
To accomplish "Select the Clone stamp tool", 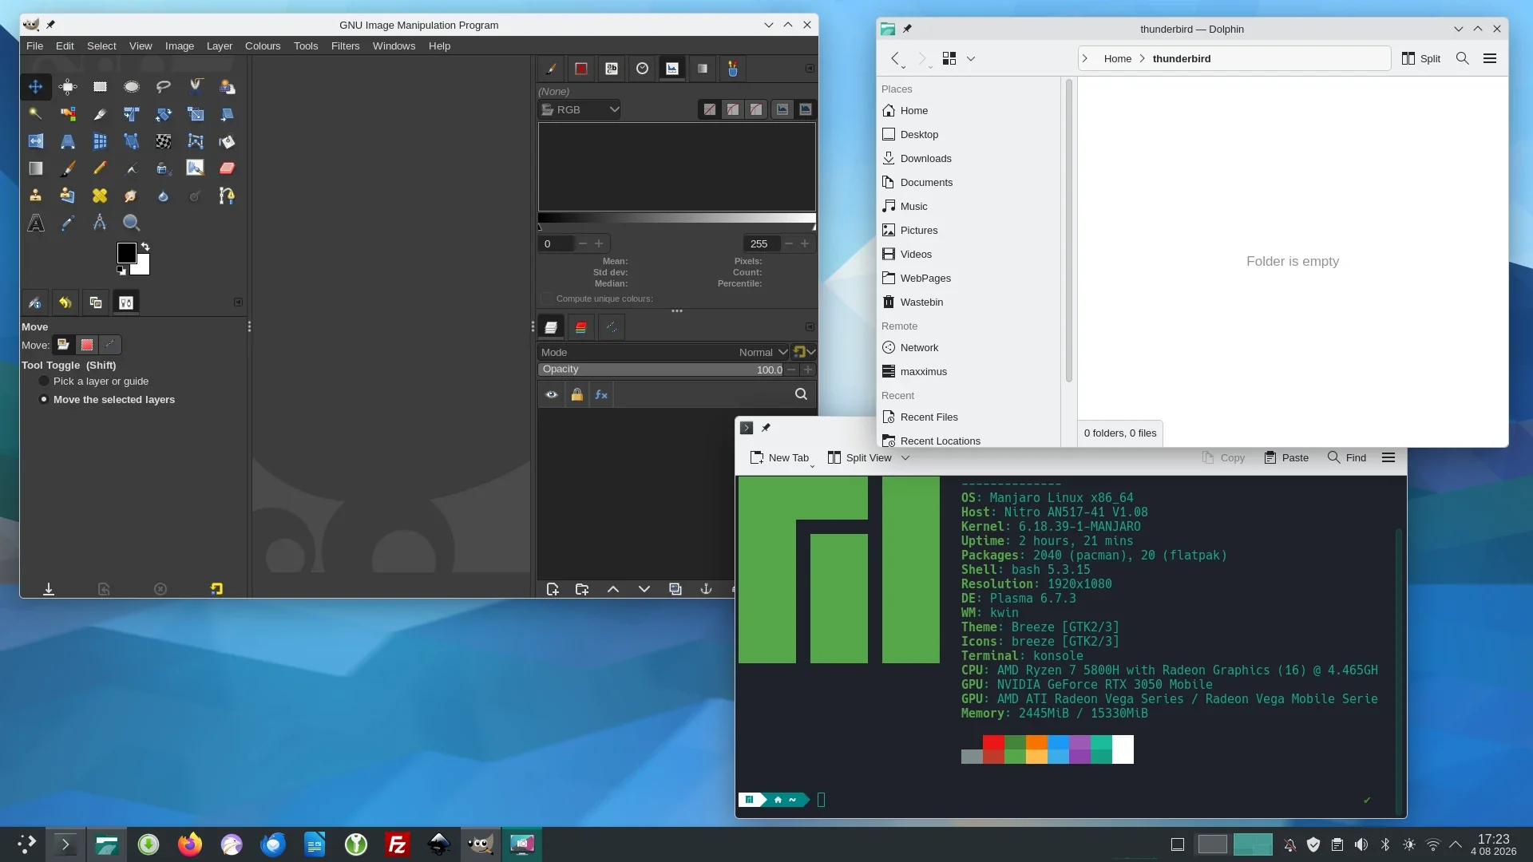I will point(35,196).
